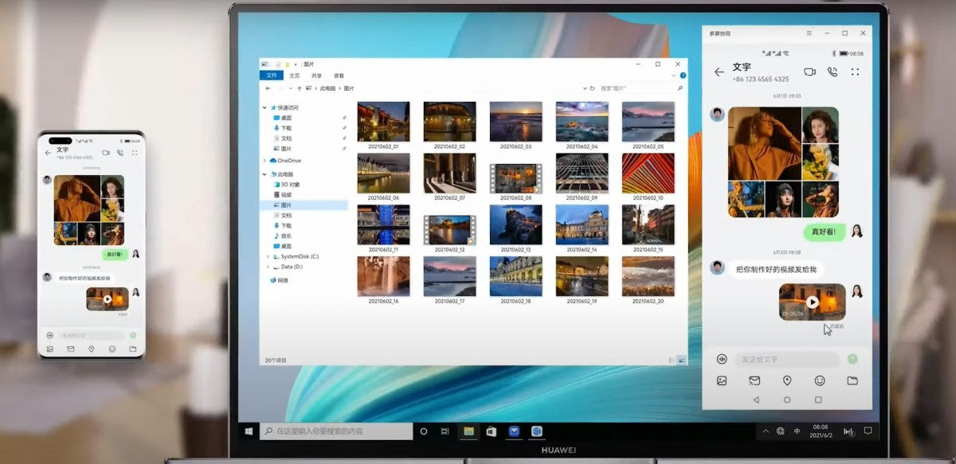Unpin 桌面 from Quick Access
This screenshot has width=956, height=464.
coord(343,117)
